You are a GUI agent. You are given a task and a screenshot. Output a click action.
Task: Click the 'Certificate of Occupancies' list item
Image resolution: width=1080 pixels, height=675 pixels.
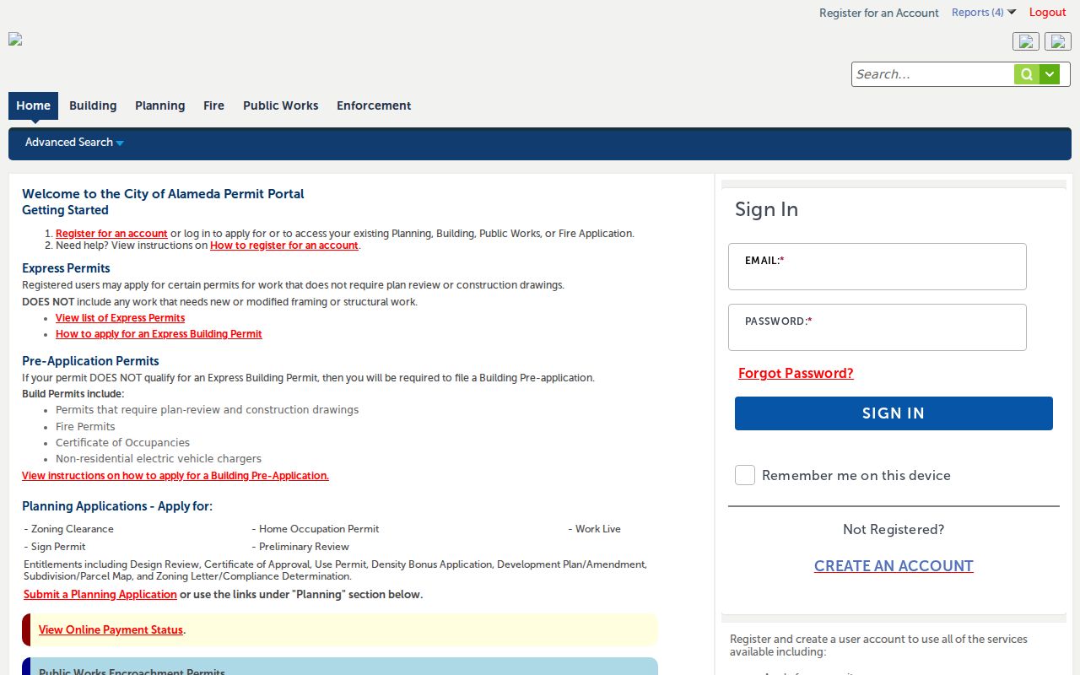122,443
